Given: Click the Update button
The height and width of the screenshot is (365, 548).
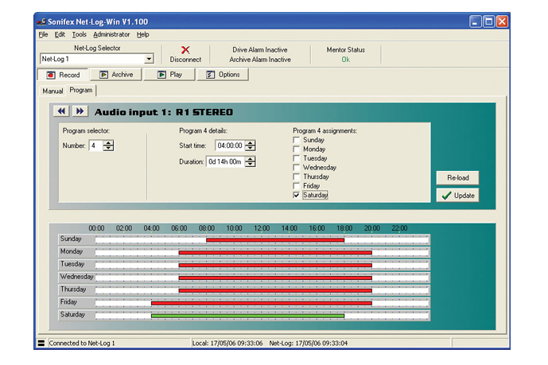Looking at the screenshot, I should [457, 196].
